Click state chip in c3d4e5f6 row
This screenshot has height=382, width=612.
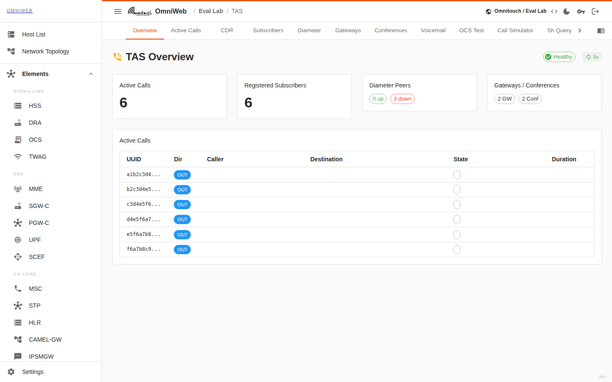[457, 205]
